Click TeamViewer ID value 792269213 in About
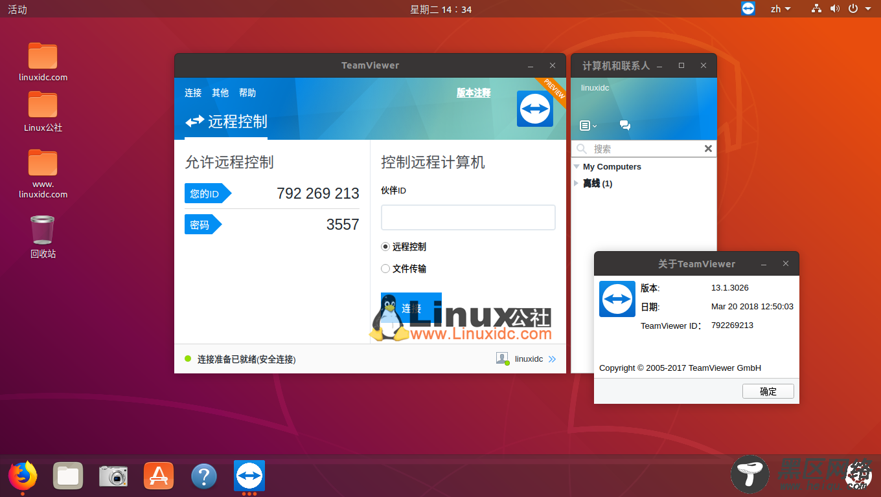Viewport: 881px width, 497px height. point(732,326)
